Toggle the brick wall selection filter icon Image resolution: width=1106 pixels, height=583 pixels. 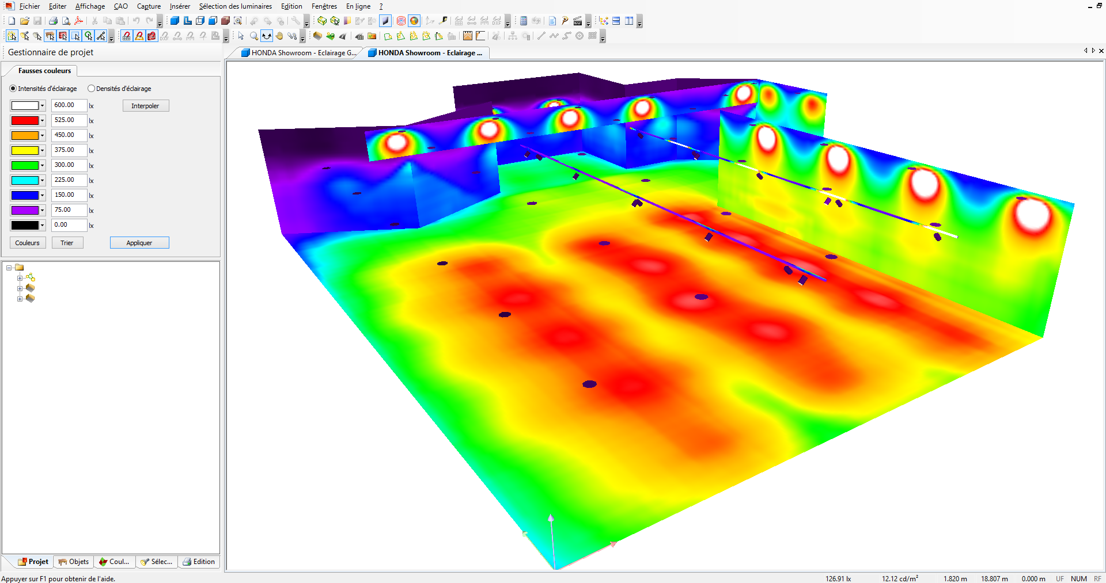coord(63,36)
